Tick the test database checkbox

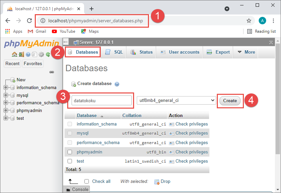pos(70,161)
